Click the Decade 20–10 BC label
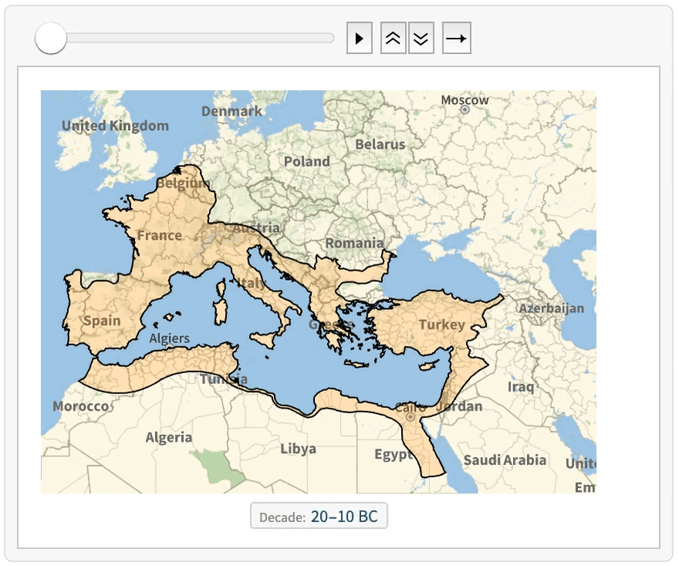679x566 pixels. point(319,517)
